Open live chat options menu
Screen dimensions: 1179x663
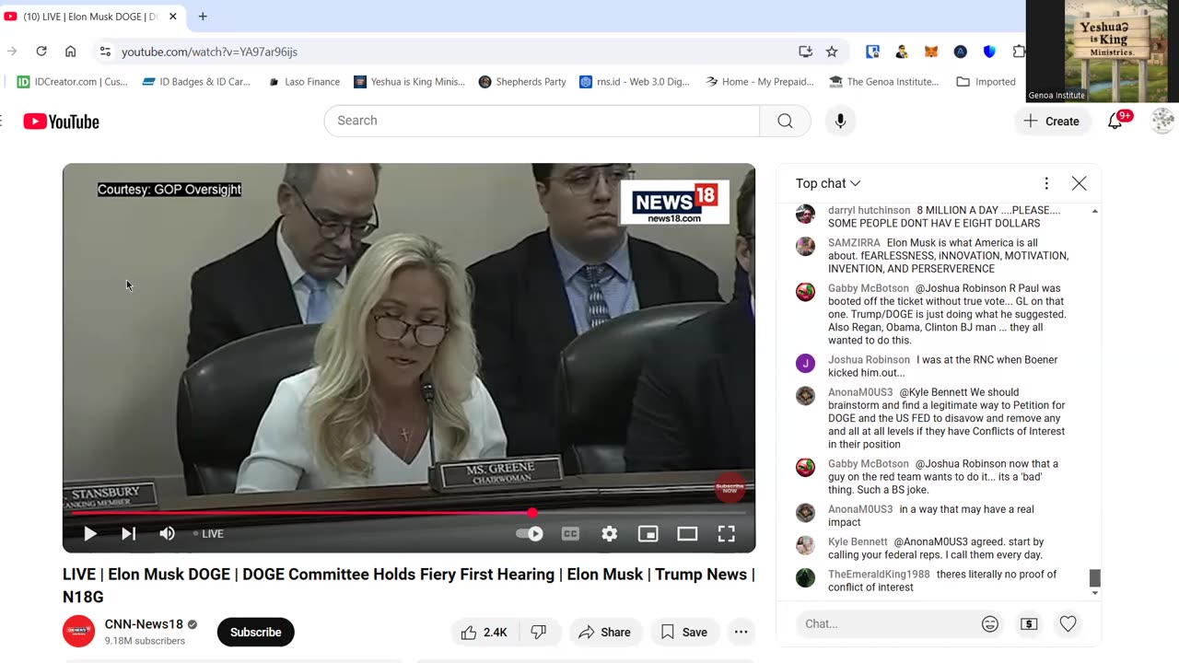(1046, 183)
